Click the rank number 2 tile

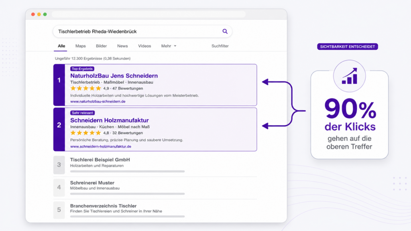(x=59, y=130)
